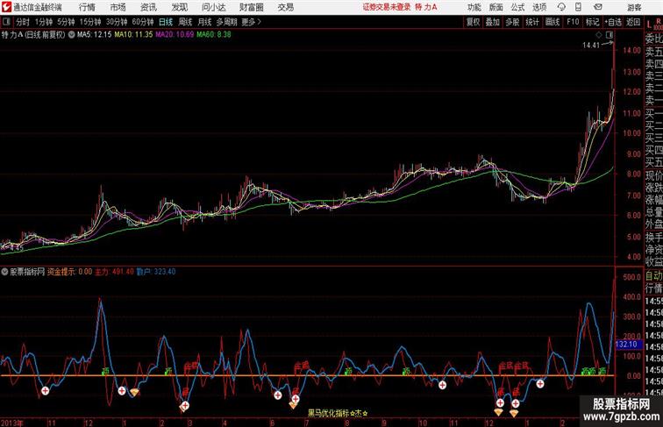Click the plus signal marker between months 10 and 11
663x427 pixels.
point(442,385)
